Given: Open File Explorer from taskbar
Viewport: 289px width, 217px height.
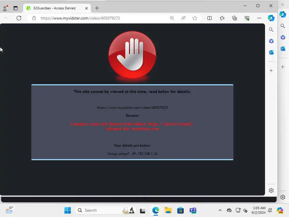Looking at the screenshot, I should point(168,210).
